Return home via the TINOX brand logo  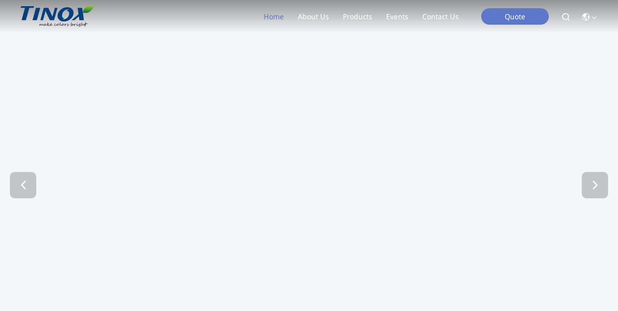[x=57, y=16]
